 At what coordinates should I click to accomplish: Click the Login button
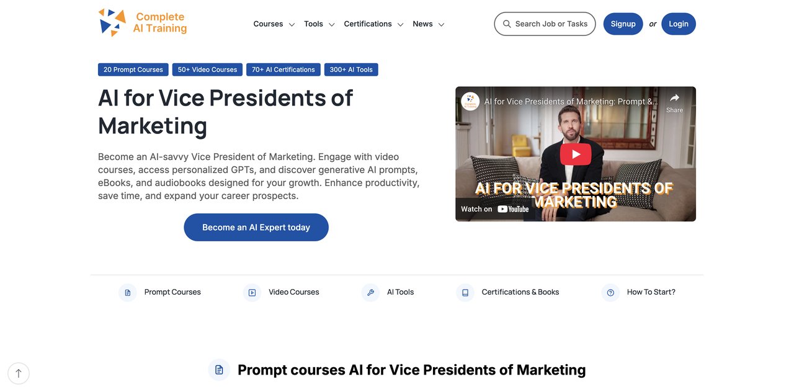(679, 24)
